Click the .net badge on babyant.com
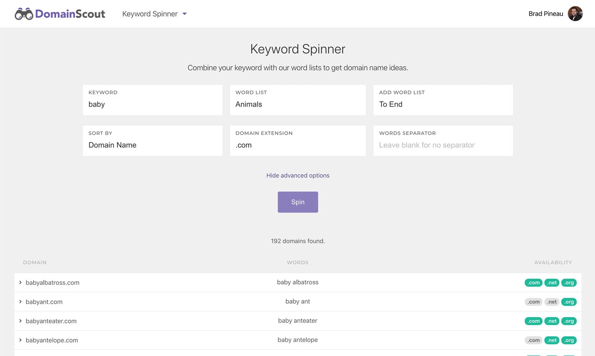Viewport: 595px width, 356px height. (551, 302)
